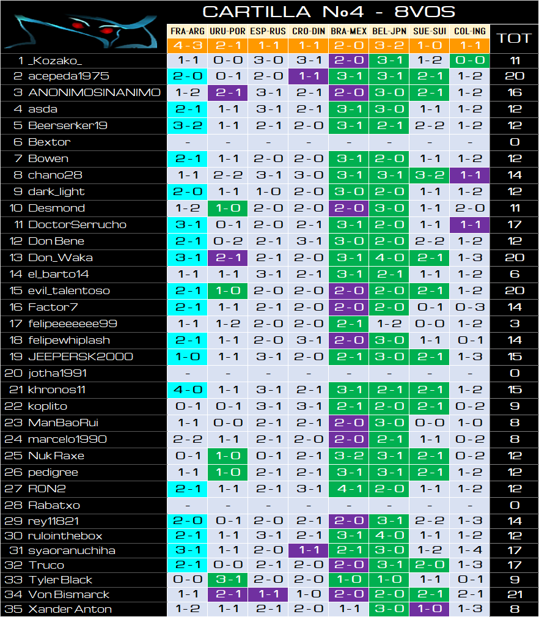Image resolution: width=539 pixels, height=617 pixels.
Task: Select player name ManBaoRui
Action: (64, 423)
